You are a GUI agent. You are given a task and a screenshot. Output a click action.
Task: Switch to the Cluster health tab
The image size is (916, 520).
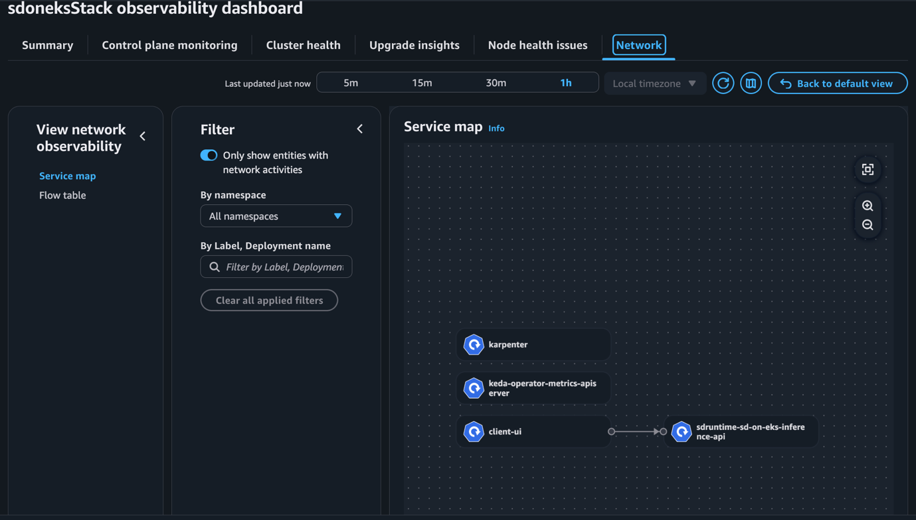303,45
